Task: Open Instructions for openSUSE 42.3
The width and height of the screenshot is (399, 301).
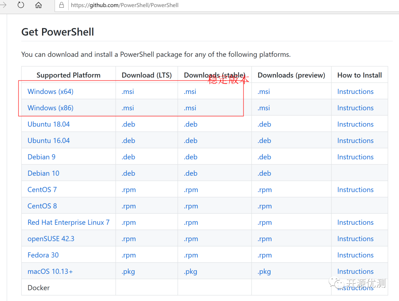Action: 355,239
